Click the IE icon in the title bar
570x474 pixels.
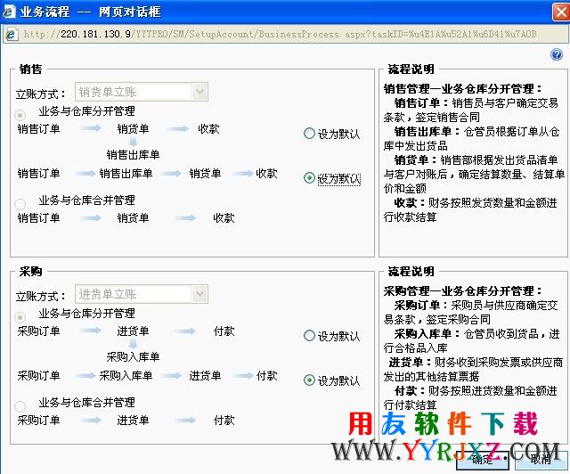(x=9, y=12)
